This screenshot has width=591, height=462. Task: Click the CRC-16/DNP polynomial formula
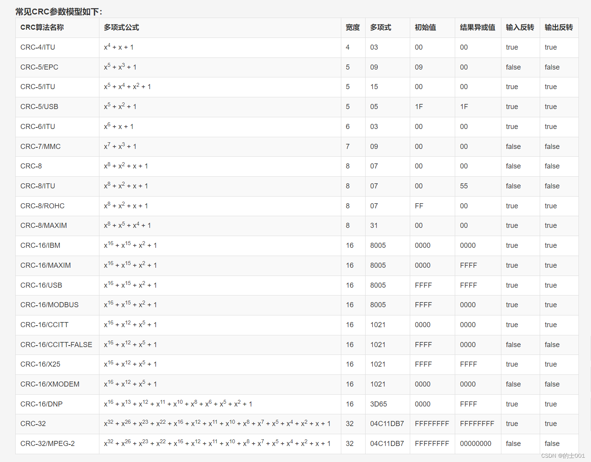tap(178, 403)
